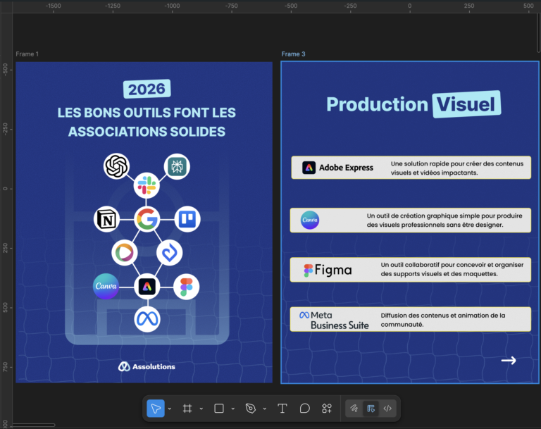This screenshot has height=429, width=541.
Task: Select the "Un outil de création graphique" description
Action: 444,220
